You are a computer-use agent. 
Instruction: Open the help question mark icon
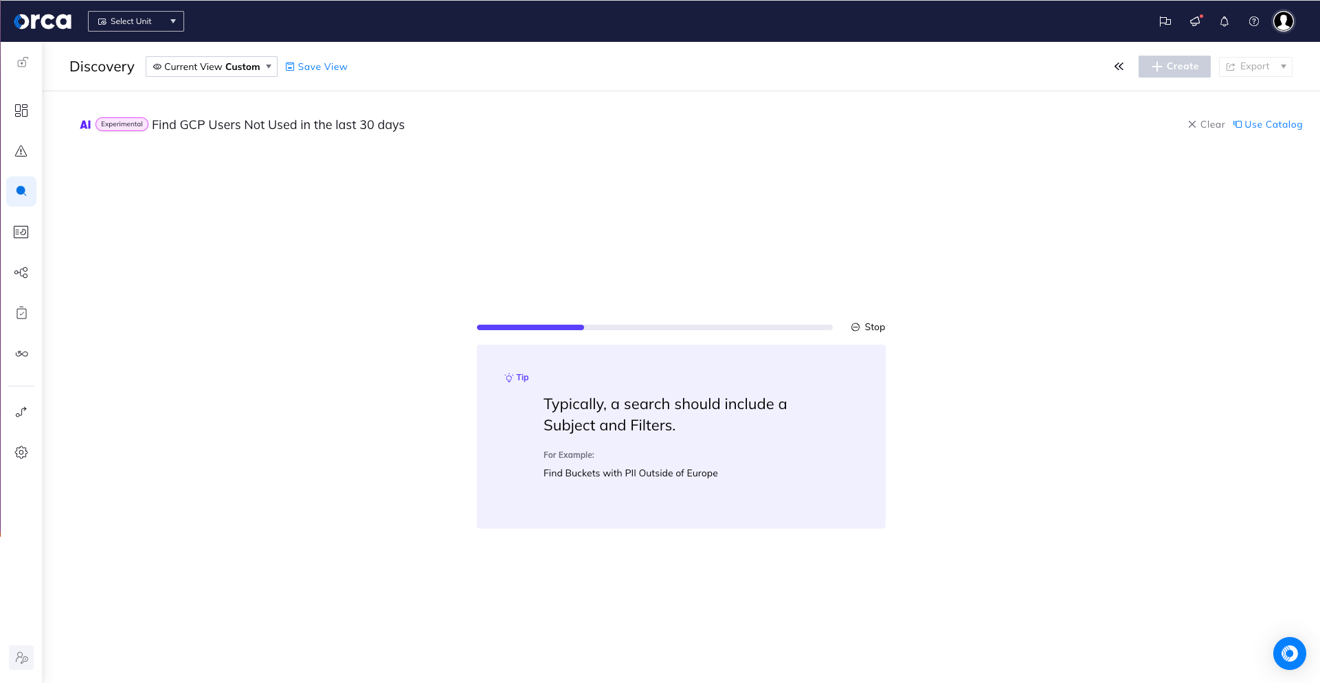[1254, 21]
